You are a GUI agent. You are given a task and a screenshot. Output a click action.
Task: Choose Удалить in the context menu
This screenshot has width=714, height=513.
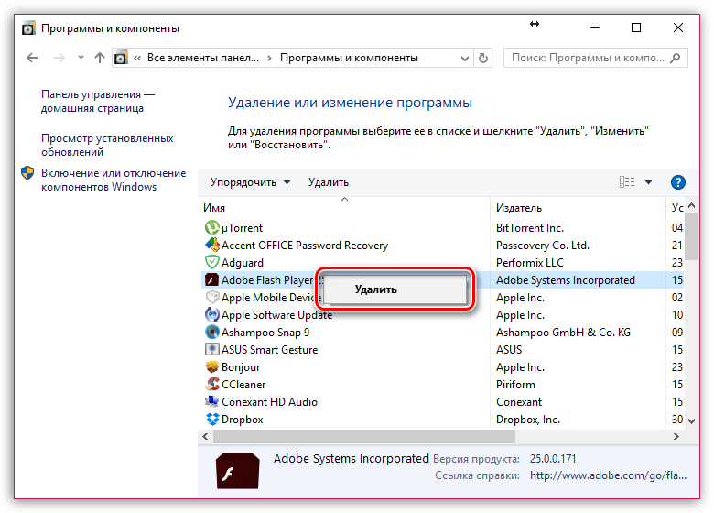tap(376, 289)
